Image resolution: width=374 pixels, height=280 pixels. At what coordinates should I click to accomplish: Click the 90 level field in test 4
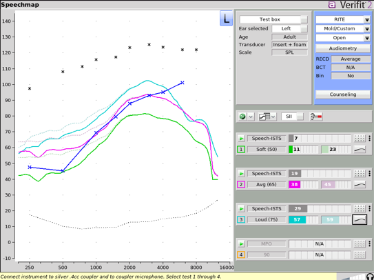coord(267,254)
